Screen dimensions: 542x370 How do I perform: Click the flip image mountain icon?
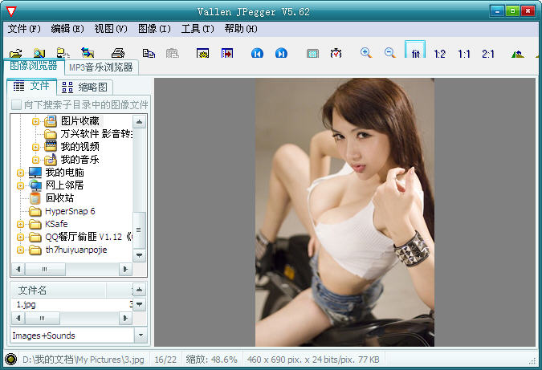[517, 54]
